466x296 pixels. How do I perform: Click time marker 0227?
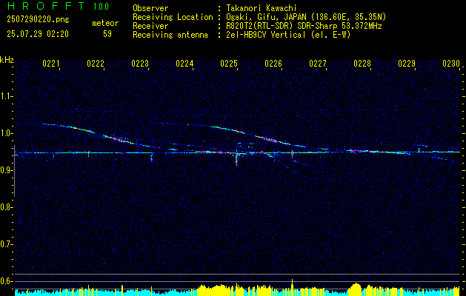[x=318, y=64]
